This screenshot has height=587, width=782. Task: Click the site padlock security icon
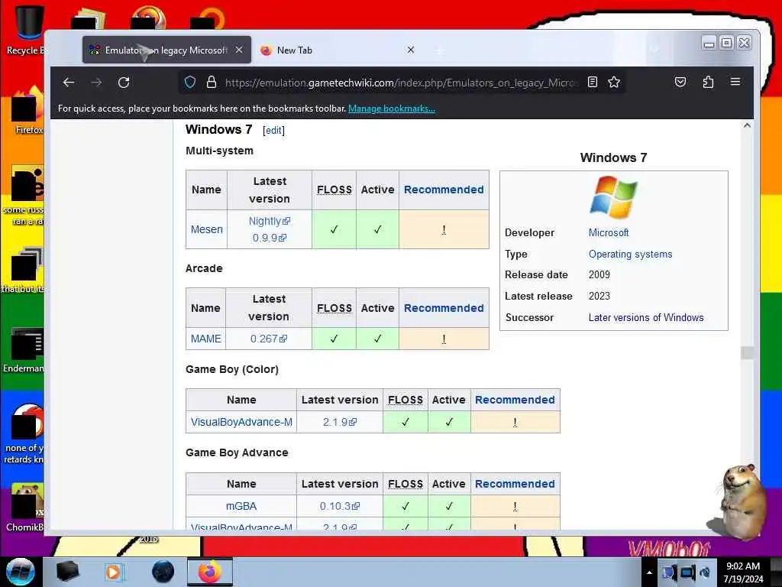212,82
